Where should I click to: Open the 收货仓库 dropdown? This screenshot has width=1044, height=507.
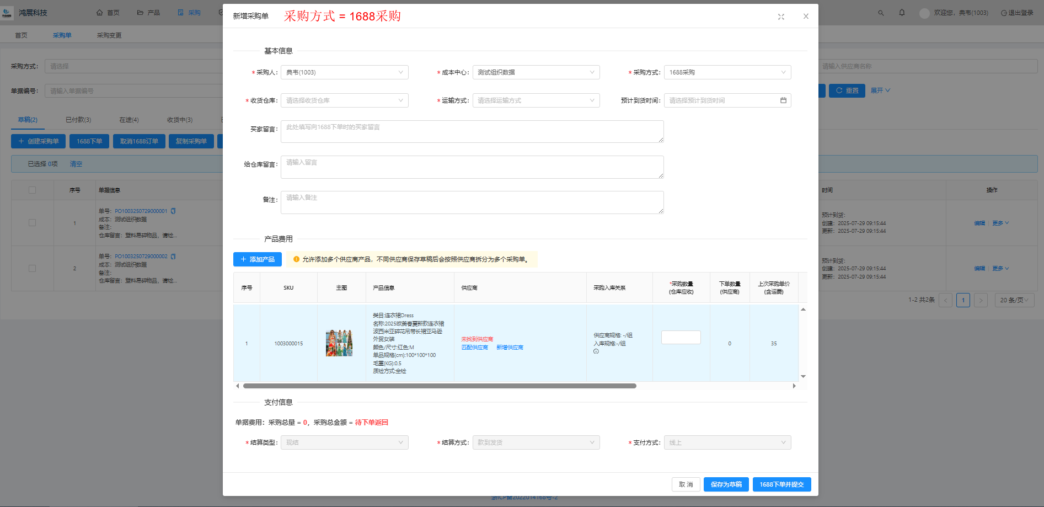pyautogui.click(x=344, y=100)
